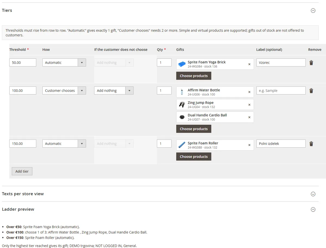Delete the 150.00 threshold tier row

[311, 144]
